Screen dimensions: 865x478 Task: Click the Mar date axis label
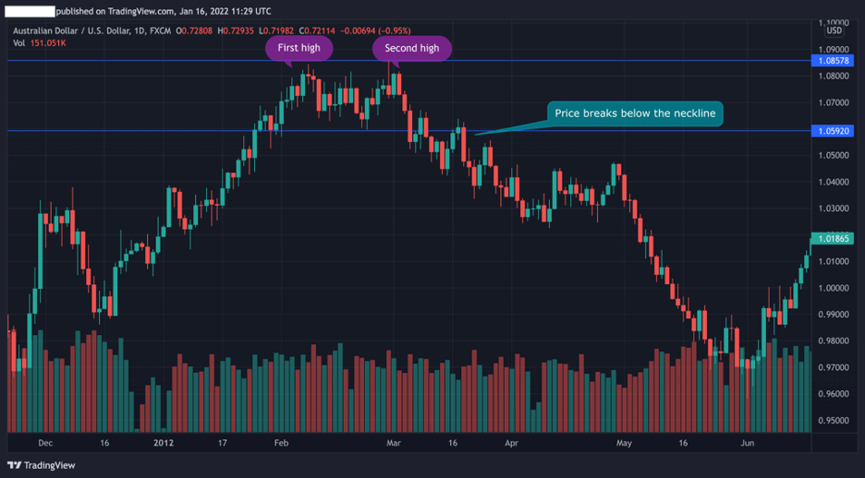click(394, 443)
